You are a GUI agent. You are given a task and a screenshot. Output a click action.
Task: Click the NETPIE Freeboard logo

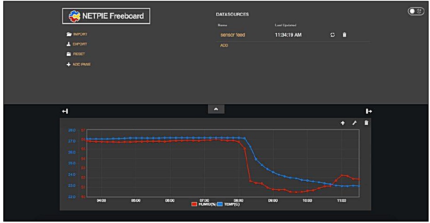tap(106, 17)
